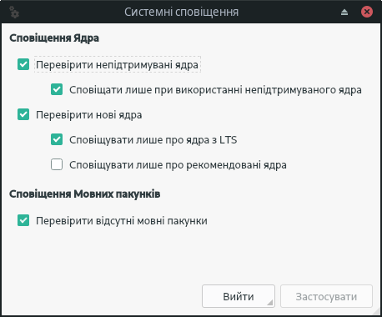The image size is (382, 317).
Task: Untick the LTS-only kernels notification checkbox
Action: [57, 139]
